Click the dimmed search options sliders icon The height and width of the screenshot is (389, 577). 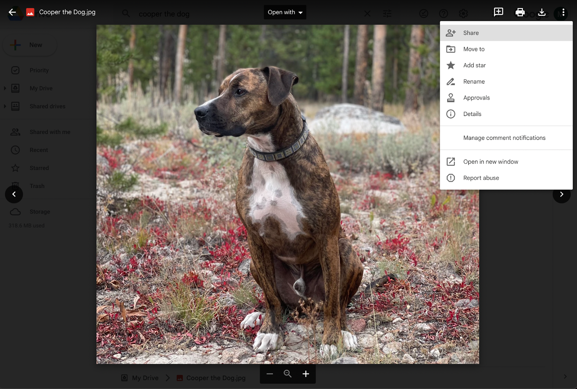pos(387,14)
